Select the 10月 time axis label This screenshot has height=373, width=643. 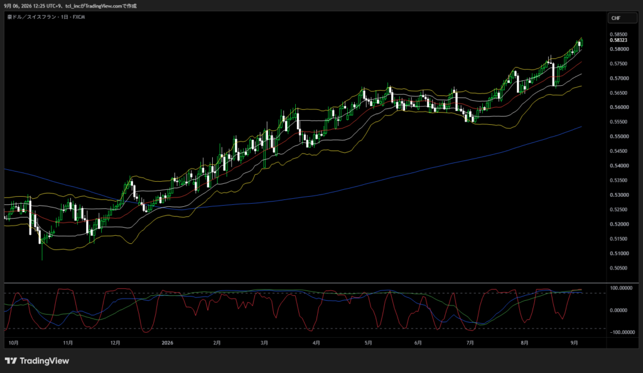tap(14, 343)
